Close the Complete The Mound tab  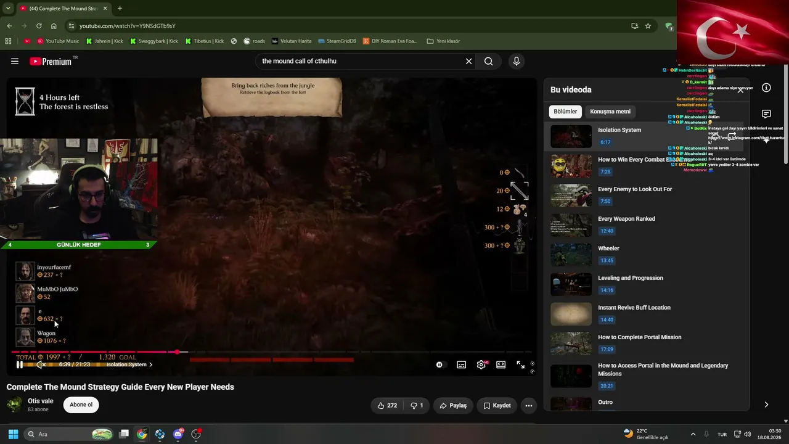tap(105, 9)
